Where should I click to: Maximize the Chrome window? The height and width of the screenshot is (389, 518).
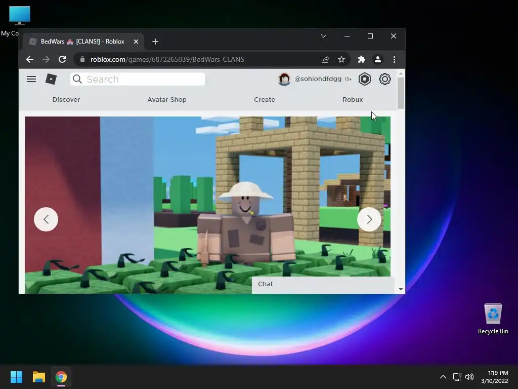point(370,36)
